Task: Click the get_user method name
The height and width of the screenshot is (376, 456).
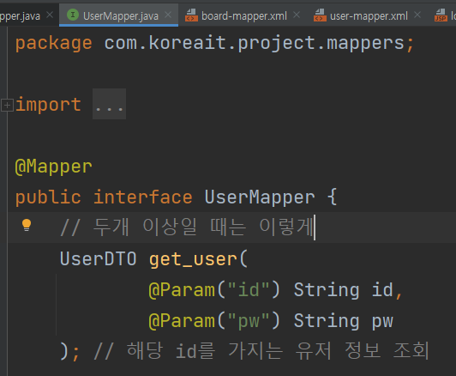Action: (193, 259)
